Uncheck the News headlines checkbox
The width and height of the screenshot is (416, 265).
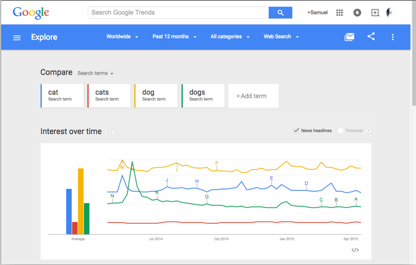point(296,130)
